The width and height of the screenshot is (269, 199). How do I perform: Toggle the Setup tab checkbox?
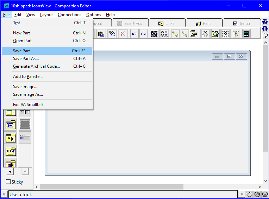[x=235, y=24]
